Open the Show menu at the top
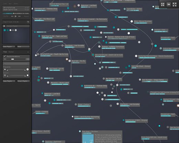Viewport: 179px width, 143px height. coord(16,3)
